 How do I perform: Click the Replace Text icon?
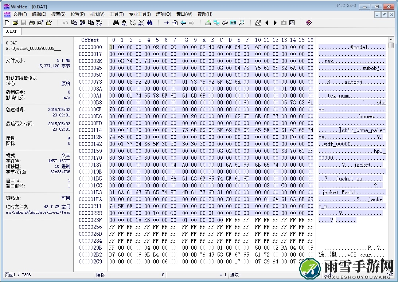[x=133, y=23]
